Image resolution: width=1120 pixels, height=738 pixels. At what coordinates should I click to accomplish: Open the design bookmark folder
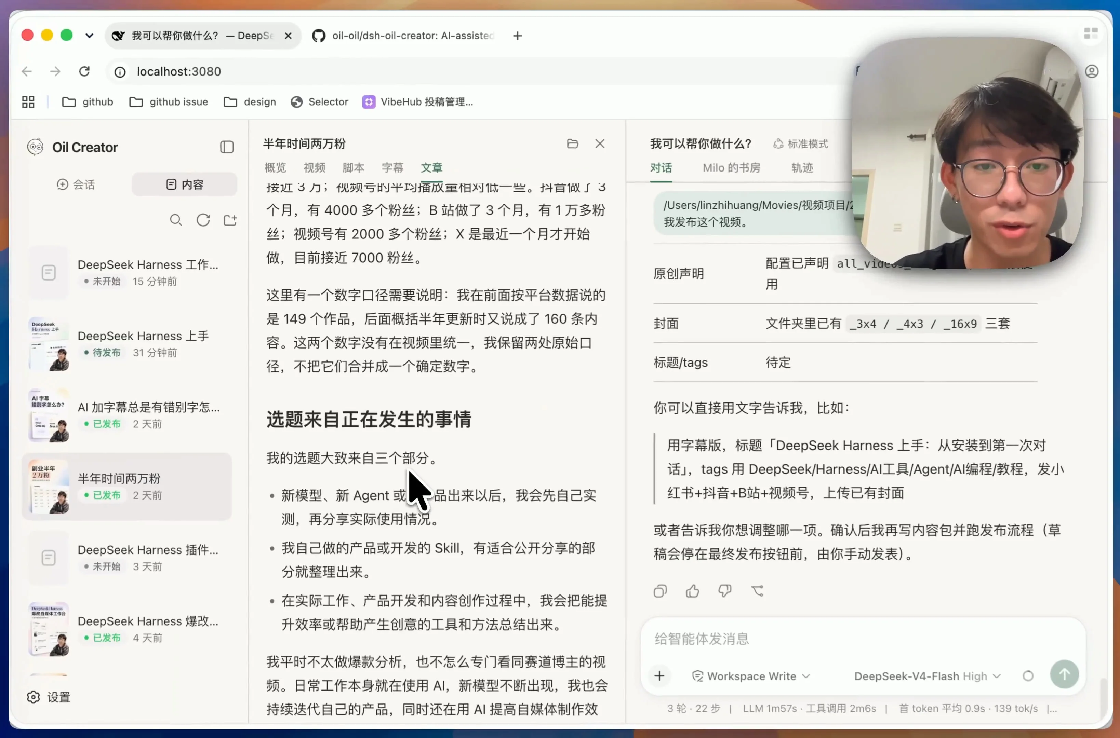pyautogui.click(x=250, y=102)
